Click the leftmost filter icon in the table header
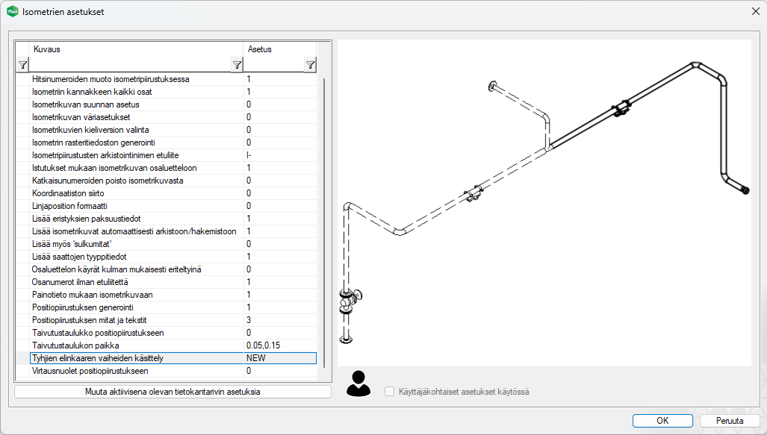767x435 pixels. pos(22,65)
